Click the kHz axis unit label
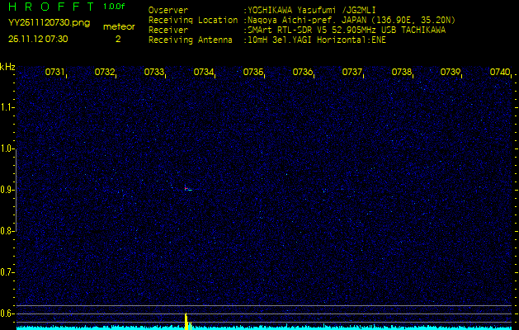Screen dimensions: 519x330 pos(7,67)
